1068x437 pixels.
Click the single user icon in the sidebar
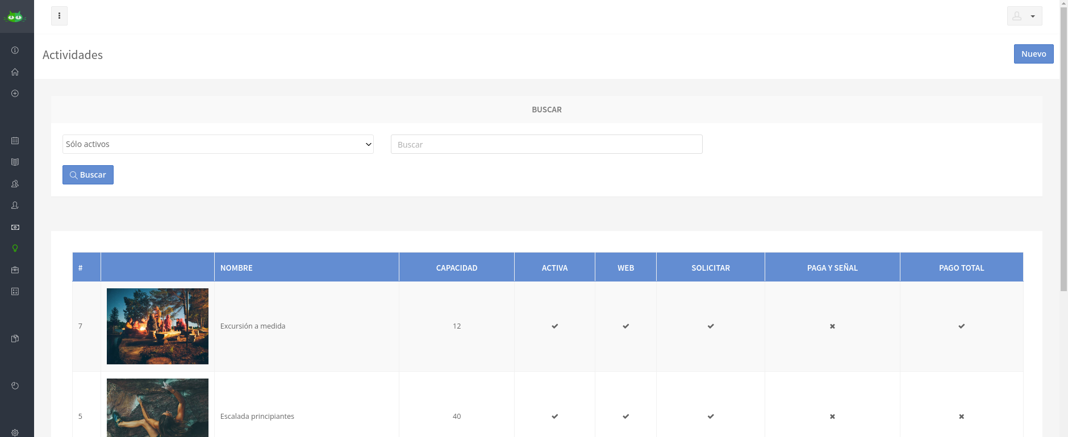15,205
